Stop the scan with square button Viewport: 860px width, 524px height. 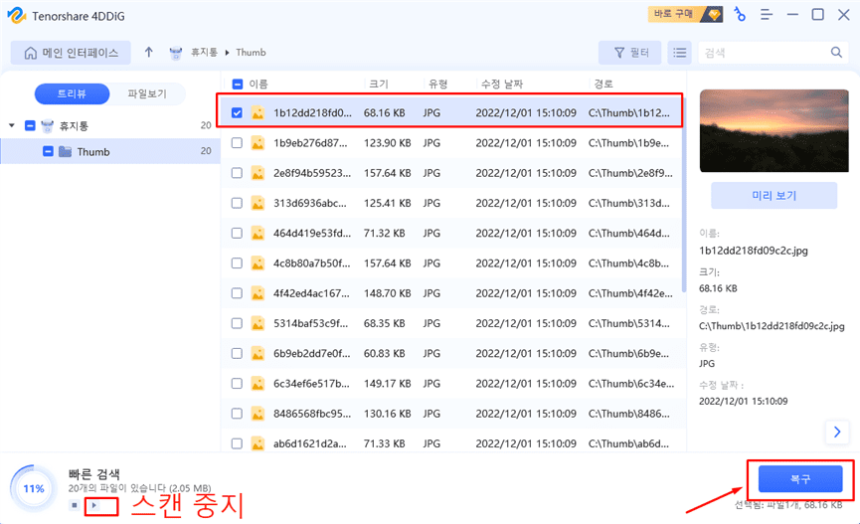click(x=75, y=505)
